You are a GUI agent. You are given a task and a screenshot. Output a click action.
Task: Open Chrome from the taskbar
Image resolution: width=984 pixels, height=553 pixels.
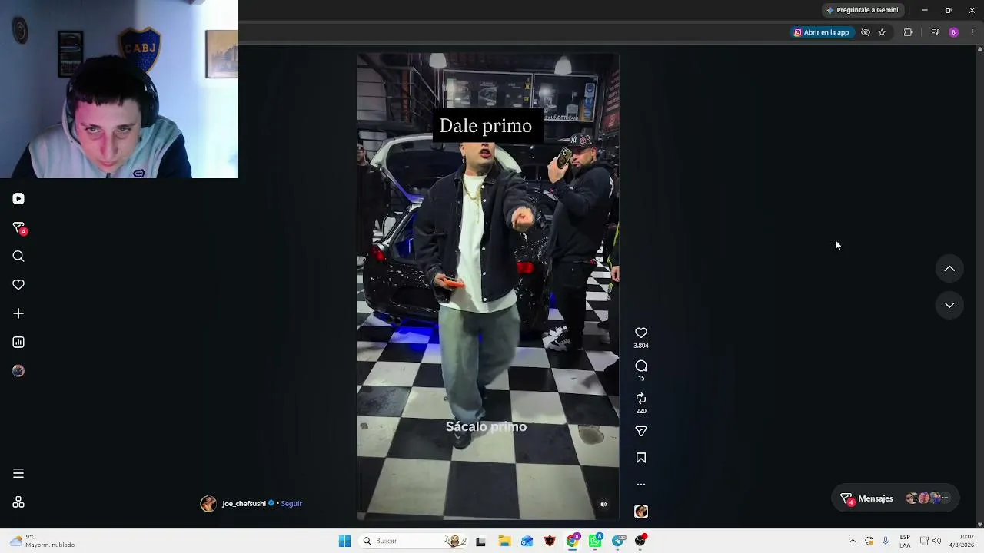click(x=573, y=541)
